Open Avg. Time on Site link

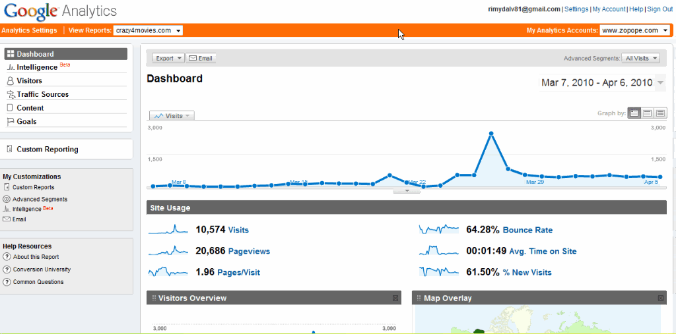tap(543, 251)
